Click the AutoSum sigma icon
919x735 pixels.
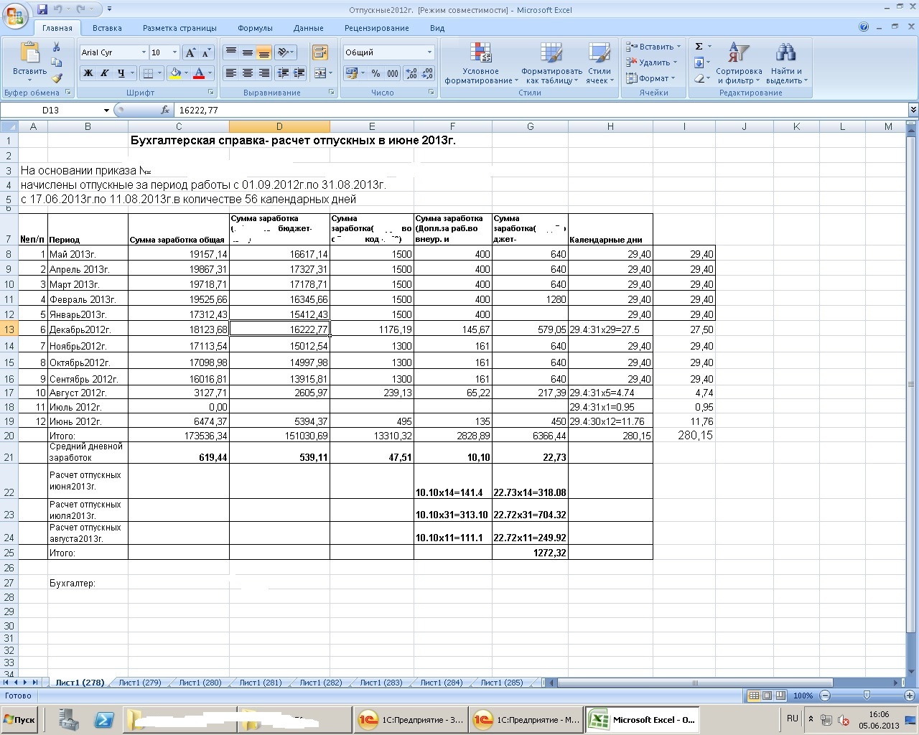pos(699,47)
